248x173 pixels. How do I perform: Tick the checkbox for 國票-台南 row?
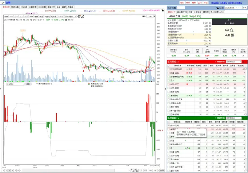point(169,92)
